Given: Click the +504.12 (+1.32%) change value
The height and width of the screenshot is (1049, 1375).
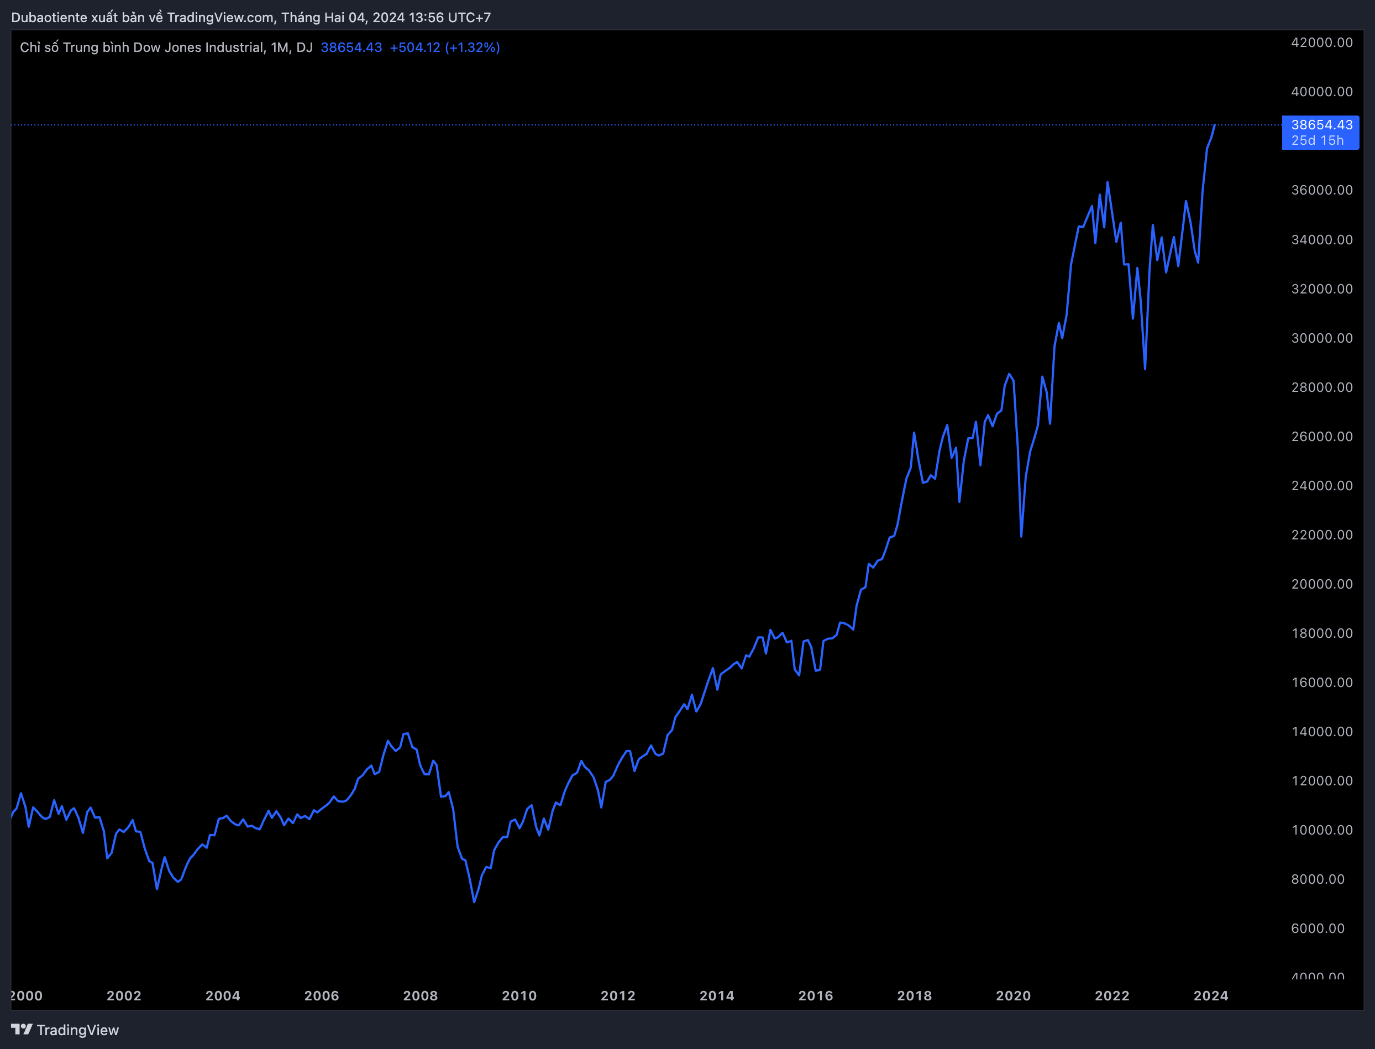Looking at the screenshot, I should tap(444, 48).
